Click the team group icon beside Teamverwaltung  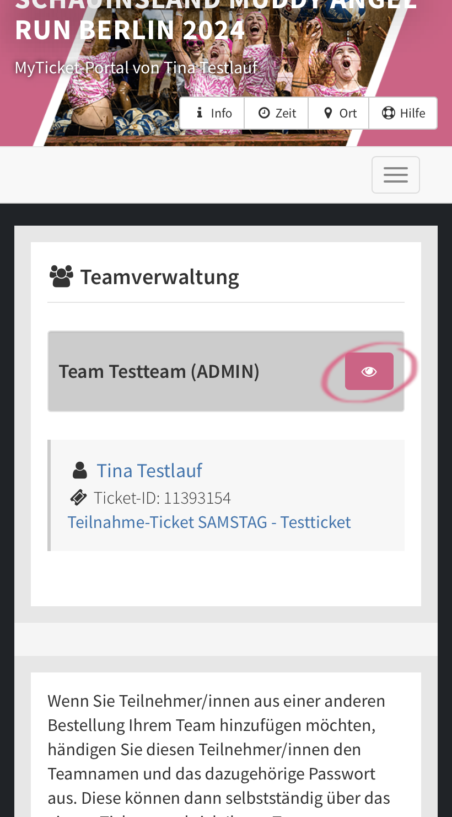coord(60,274)
